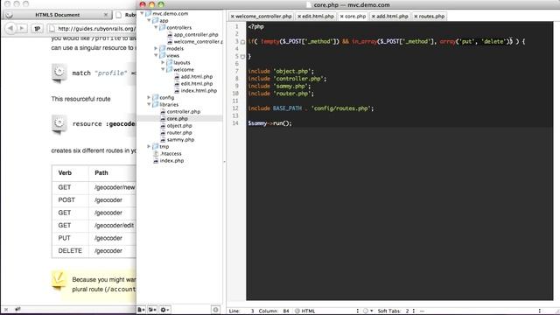Close the HTML5 Document browser tab
This screenshot has height=315, width=560.
[x=106, y=15]
